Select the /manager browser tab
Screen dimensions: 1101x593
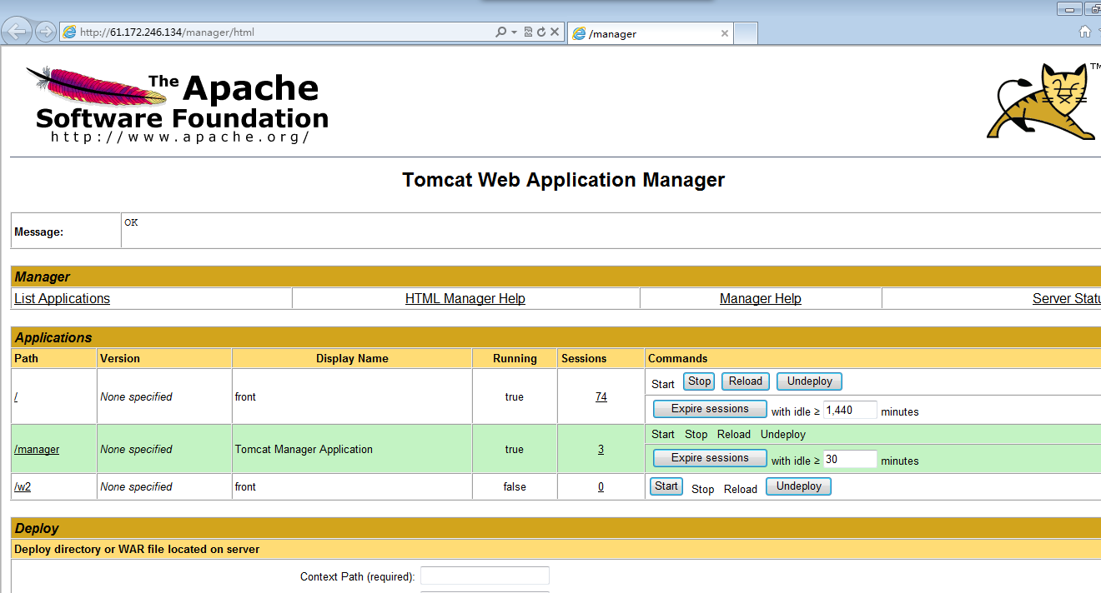(x=650, y=33)
